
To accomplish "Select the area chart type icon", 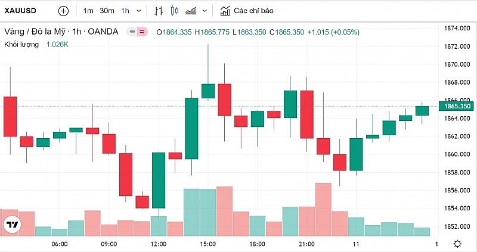I will pyautogui.click(x=191, y=11).
